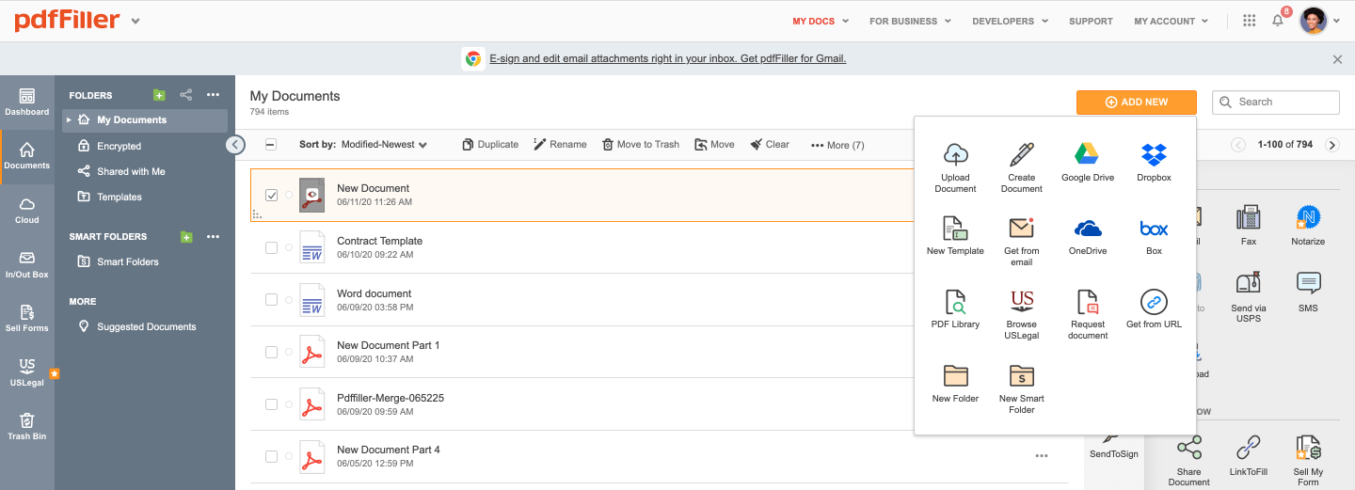Open the apps grid icon
Image resolution: width=1355 pixels, height=490 pixels.
point(1250,21)
